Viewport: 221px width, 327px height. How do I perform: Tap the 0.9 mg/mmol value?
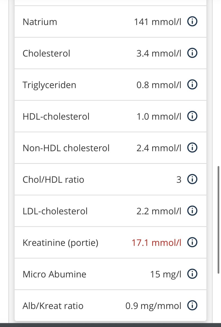[x=153, y=306]
